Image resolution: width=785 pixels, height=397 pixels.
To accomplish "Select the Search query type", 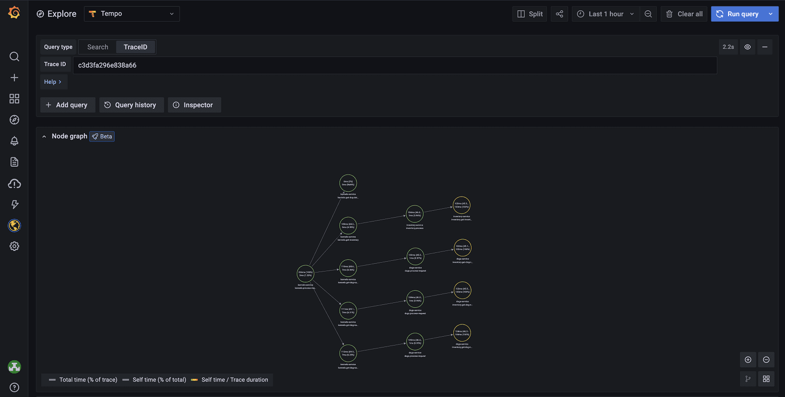I will point(98,47).
